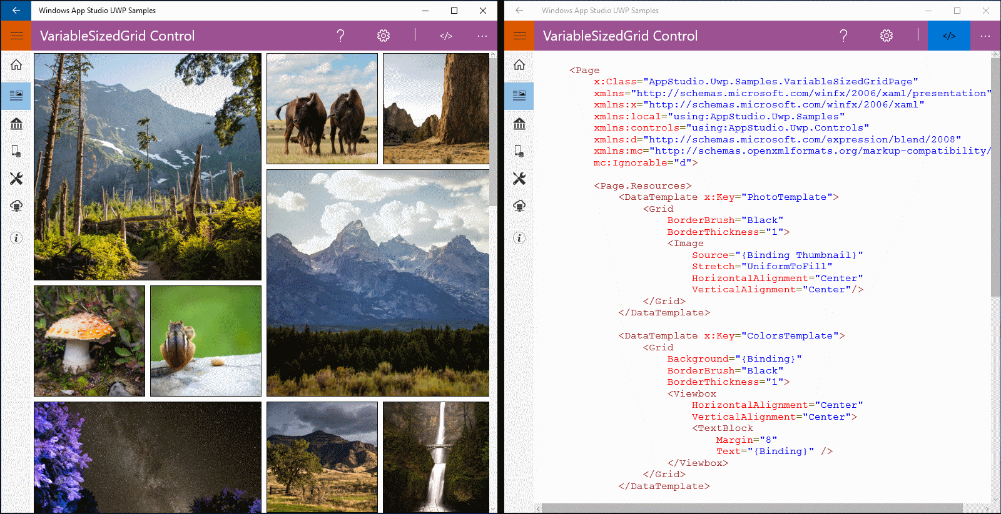Click back arrow in right window title bar
1001x514 pixels.
[519, 11]
